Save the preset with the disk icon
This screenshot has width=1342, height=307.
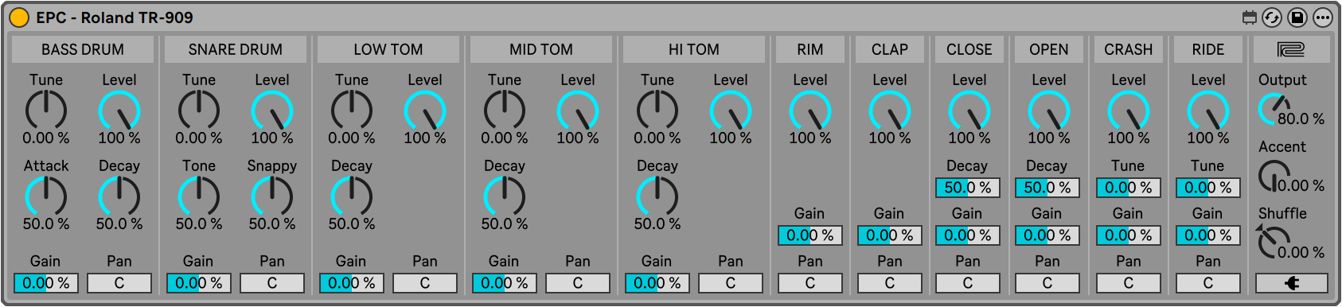(x=1297, y=17)
